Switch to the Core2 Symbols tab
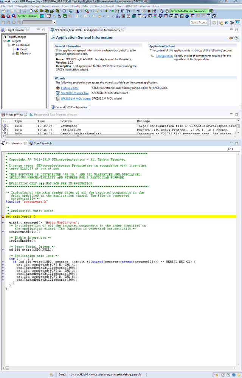 tap(41, 143)
